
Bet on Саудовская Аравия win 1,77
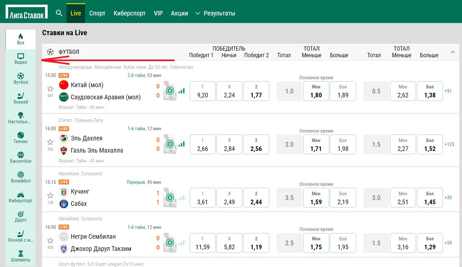(x=256, y=91)
